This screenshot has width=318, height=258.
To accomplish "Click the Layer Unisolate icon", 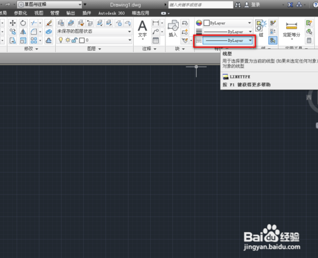I will (109, 23).
